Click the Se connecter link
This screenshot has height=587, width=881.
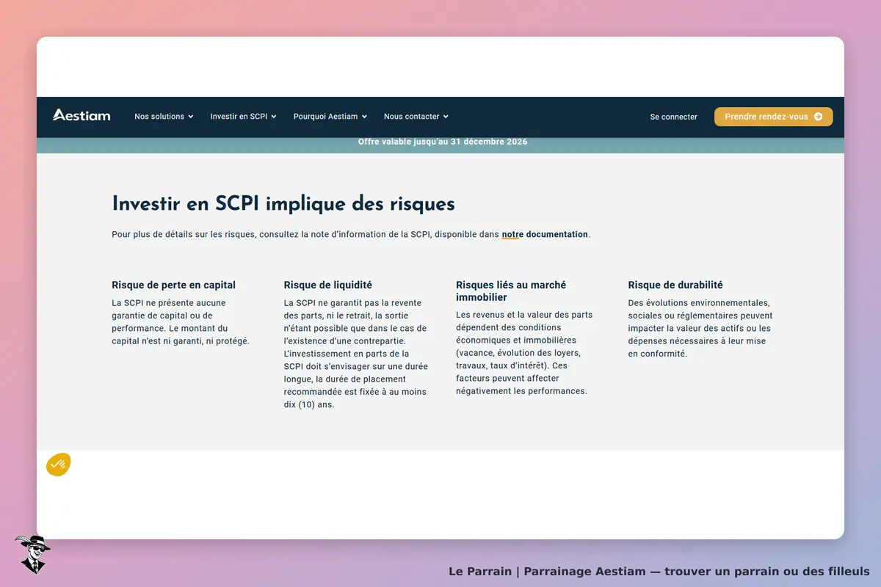coord(674,117)
